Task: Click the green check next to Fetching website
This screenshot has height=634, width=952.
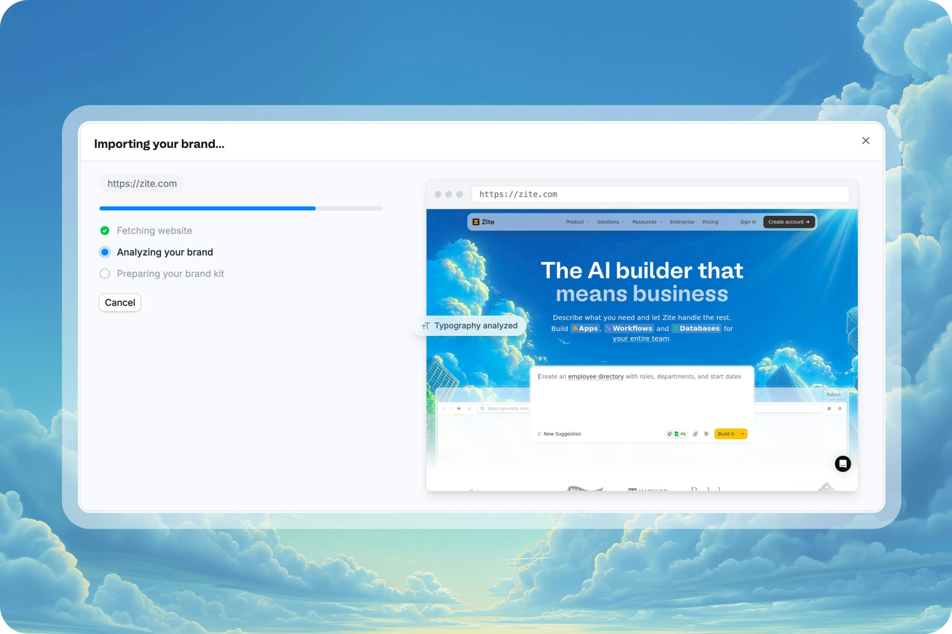Action: [x=105, y=230]
